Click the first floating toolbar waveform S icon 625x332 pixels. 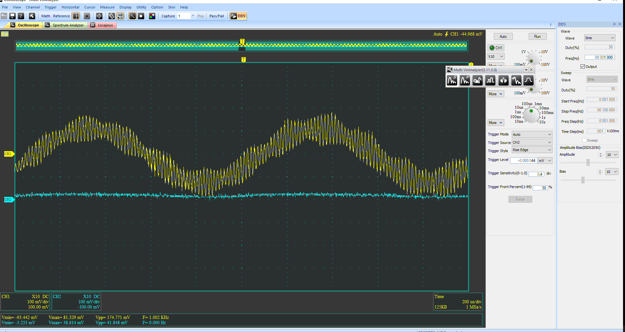tap(452, 80)
